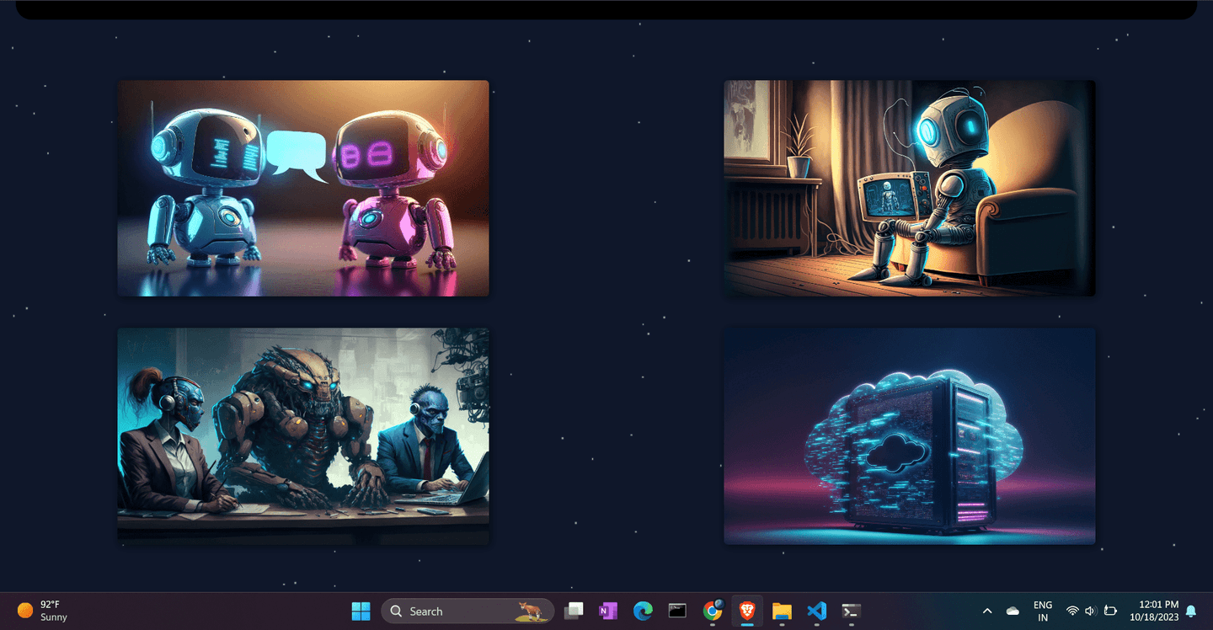Open the weather widget showing 92°F
This screenshot has height=630, width=1213.
pos(42,611)
